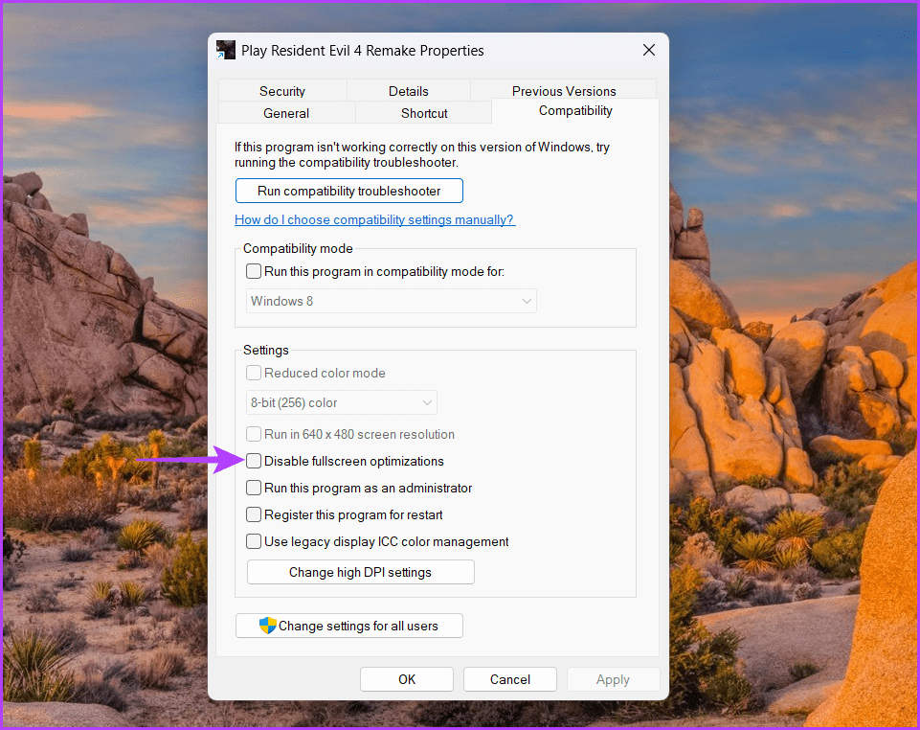This screenshot has width=920, height=730.
Task: Click the Compatibility mode group label
Action: point(298,248)
